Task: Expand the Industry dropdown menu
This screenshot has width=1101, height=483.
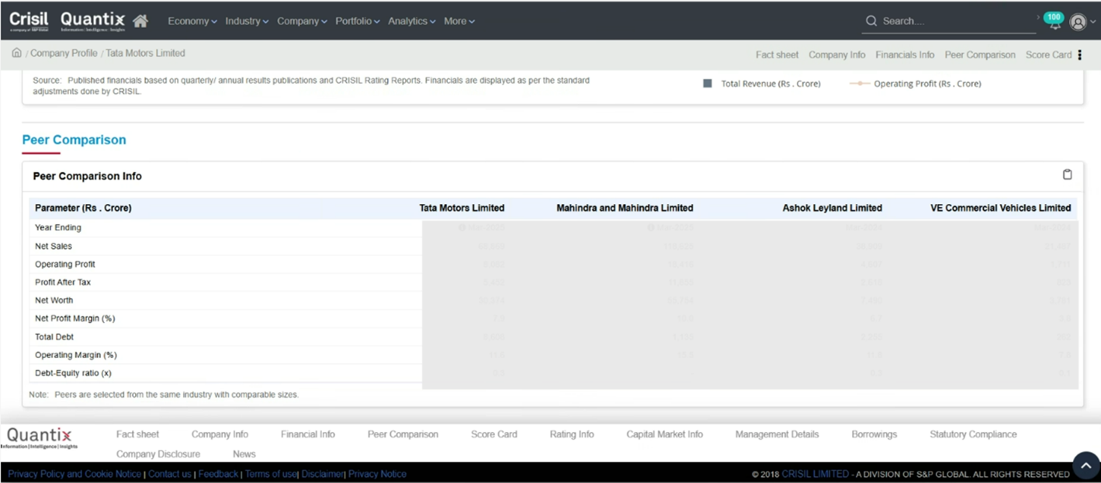Action: pos(247,21)
